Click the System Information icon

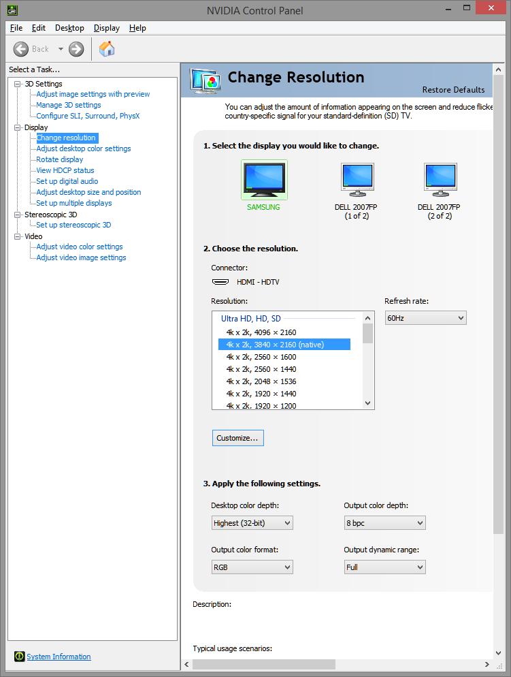(x=19, y=657)
